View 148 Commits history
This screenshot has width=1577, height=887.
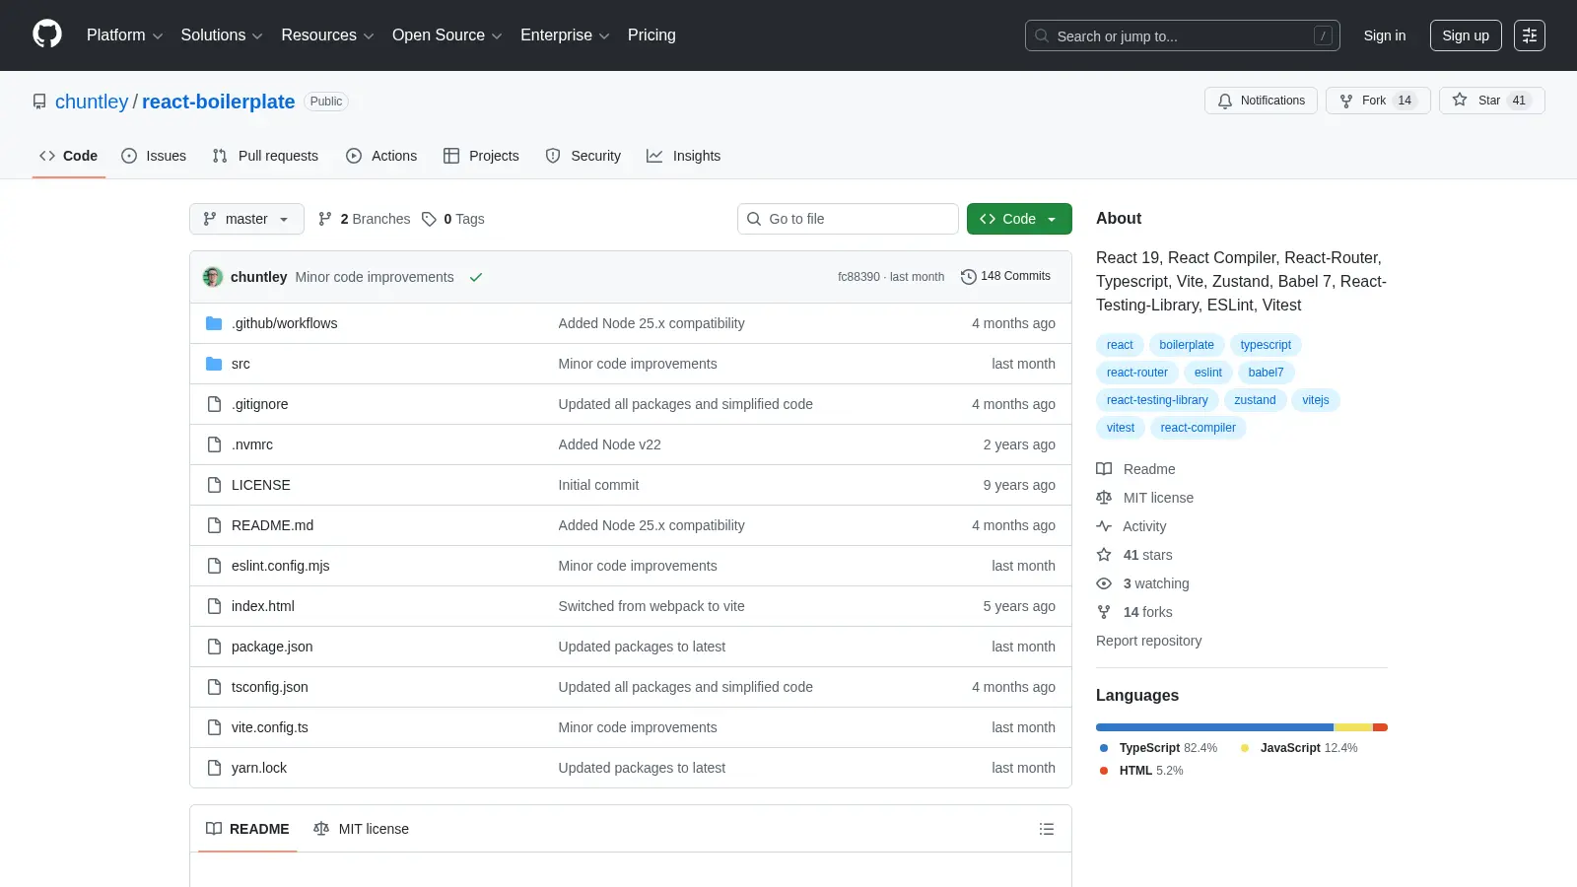pyautogui.click(x=1005, y=277)
